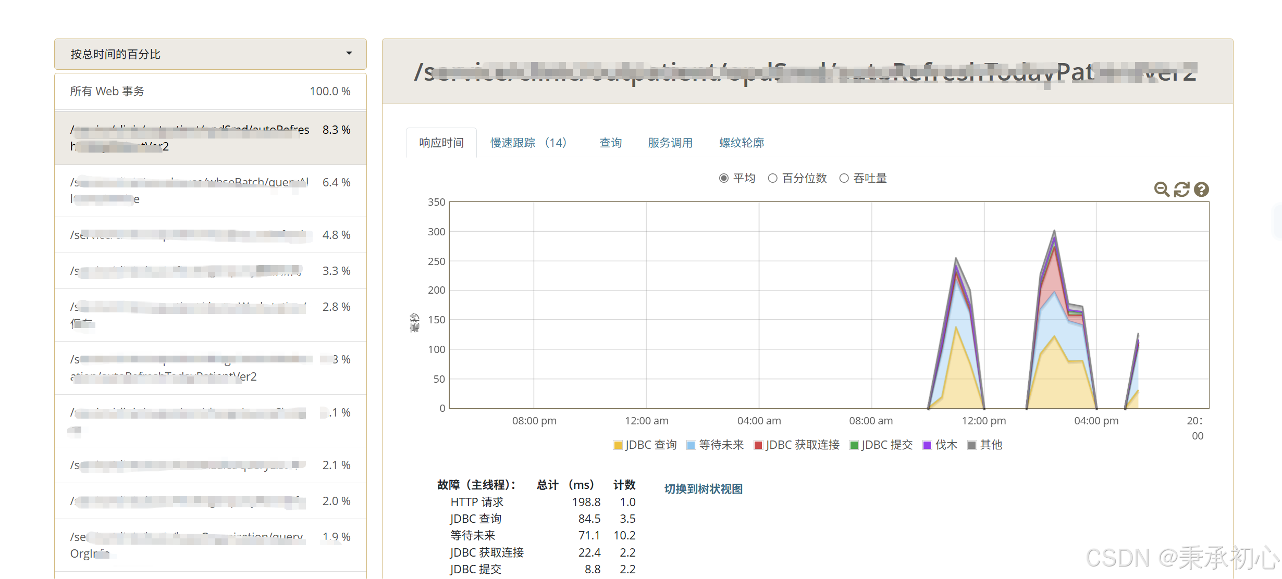Select the 吞吐量 radio option

coord(844,179)
